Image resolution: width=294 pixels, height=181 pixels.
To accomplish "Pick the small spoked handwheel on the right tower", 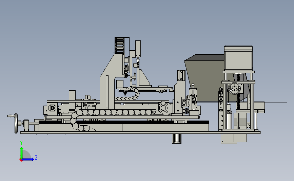I will point(234,88).
